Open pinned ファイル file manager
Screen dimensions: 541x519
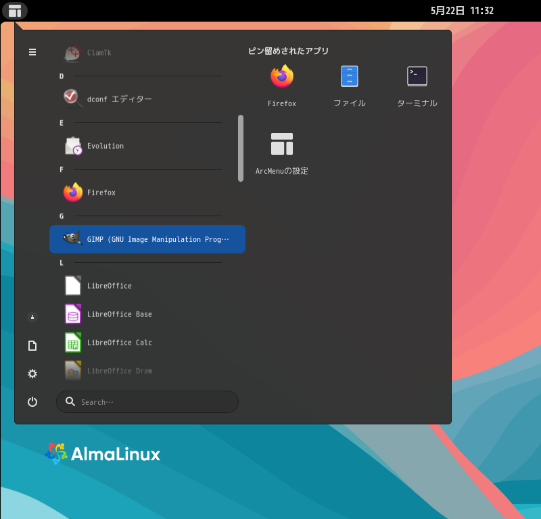pos(350,86)
